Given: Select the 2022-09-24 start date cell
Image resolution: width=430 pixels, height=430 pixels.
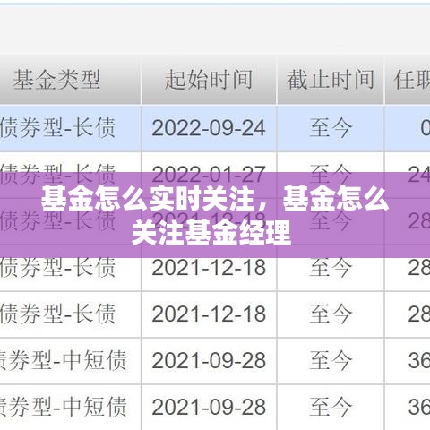Looking at the screenshot, I should 209,128.
